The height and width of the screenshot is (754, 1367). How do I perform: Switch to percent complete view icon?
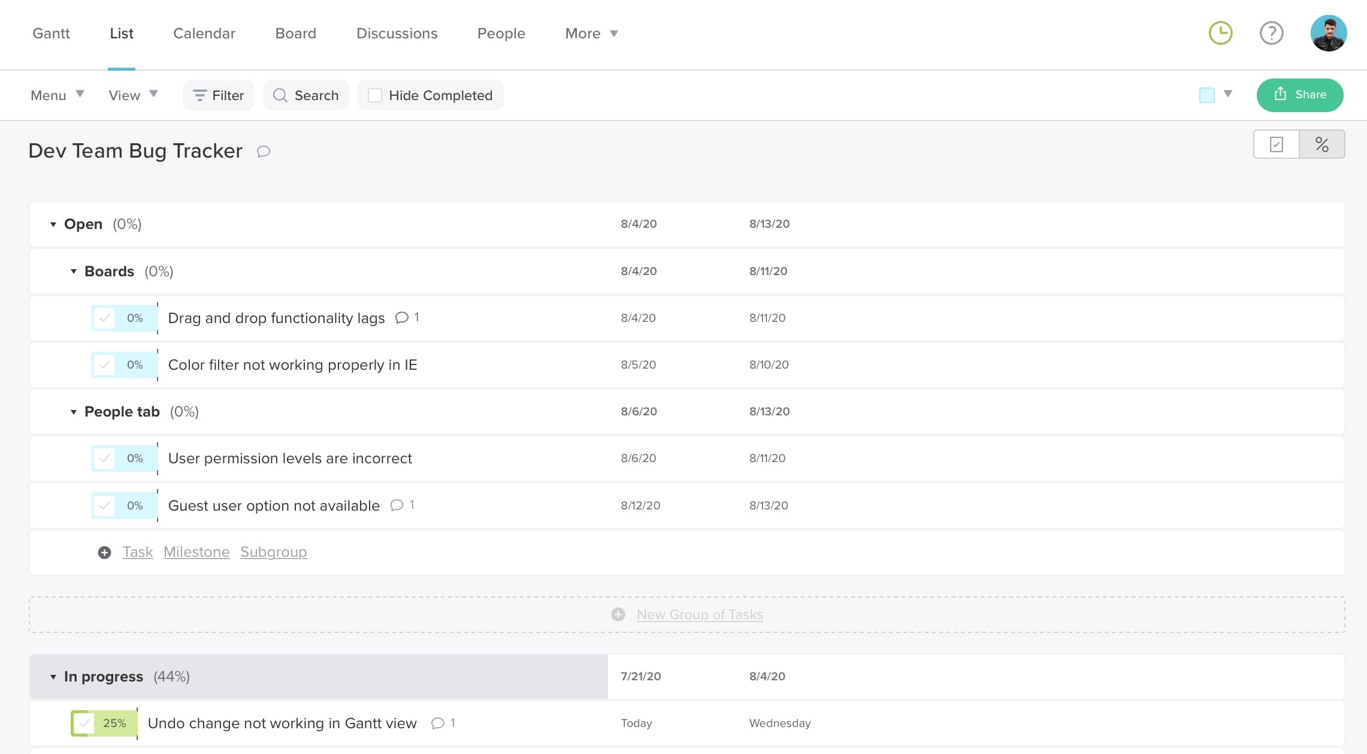[x=1321, y=144]
